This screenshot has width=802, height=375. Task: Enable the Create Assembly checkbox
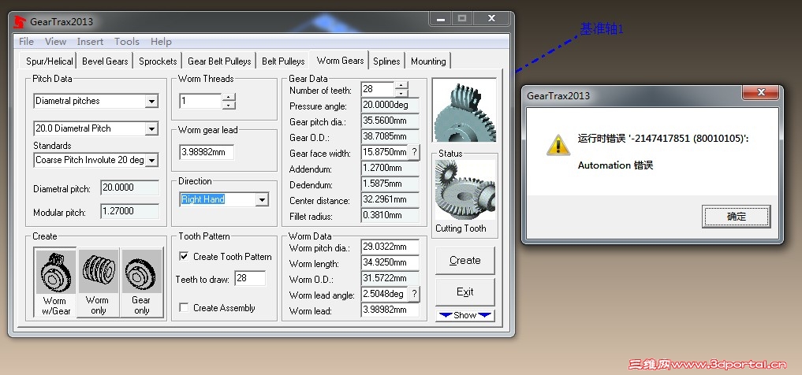184,307
